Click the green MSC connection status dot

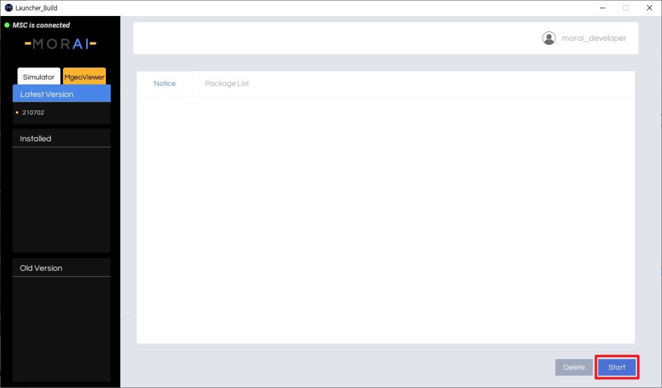[7, 25]
